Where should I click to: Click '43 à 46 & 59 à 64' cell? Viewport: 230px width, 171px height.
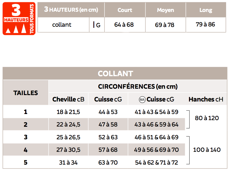tap(157, 125)
